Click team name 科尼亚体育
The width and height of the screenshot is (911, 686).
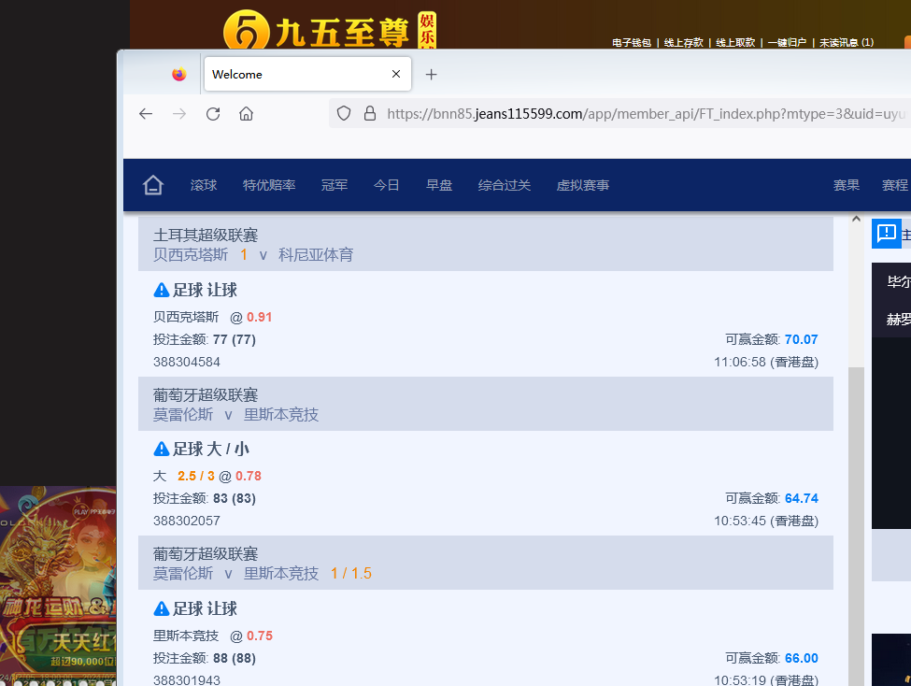(316, 254)
